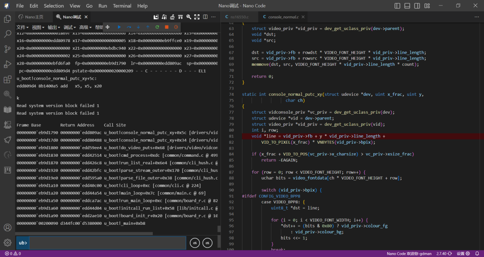Viewport: 484px width, 257px height.
Task: Click the fullscreen arrows icon in Nano调试 toolbar
Action: click(197, 17)
